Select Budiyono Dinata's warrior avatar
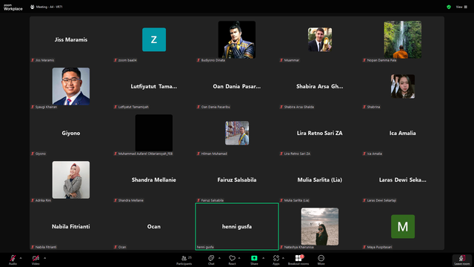This screenshot has width=474, height=267. pos(237,39)
